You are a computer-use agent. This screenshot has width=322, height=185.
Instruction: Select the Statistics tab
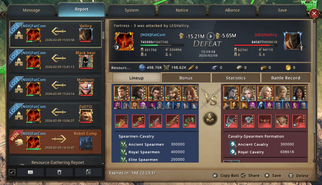[236, 78]
